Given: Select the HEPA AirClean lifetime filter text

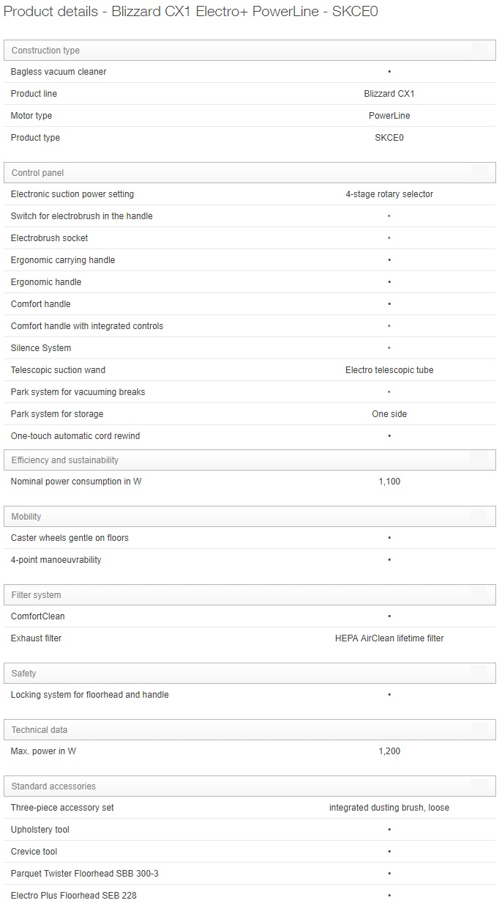Looking at the screenshot, I should click(389, 638).
